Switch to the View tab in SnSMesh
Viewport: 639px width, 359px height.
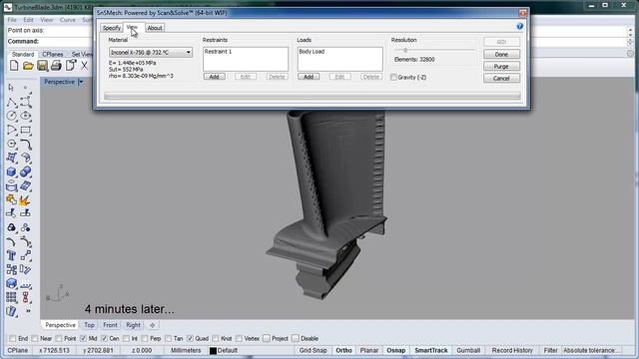tap(133, 27)
